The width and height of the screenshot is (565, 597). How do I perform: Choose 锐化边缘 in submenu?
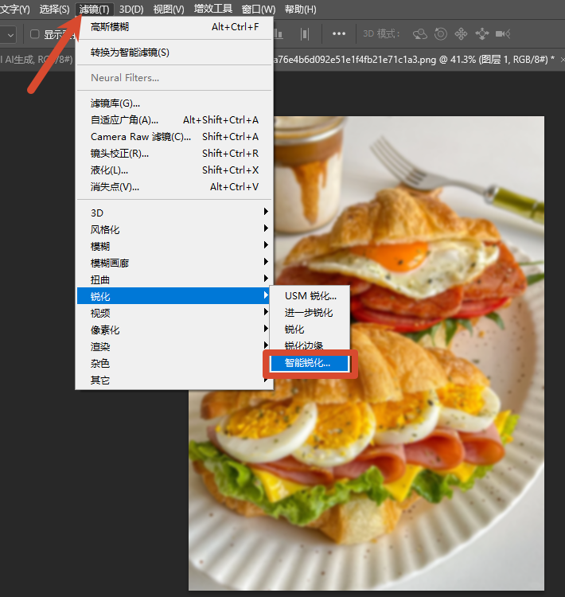[310, 345]
